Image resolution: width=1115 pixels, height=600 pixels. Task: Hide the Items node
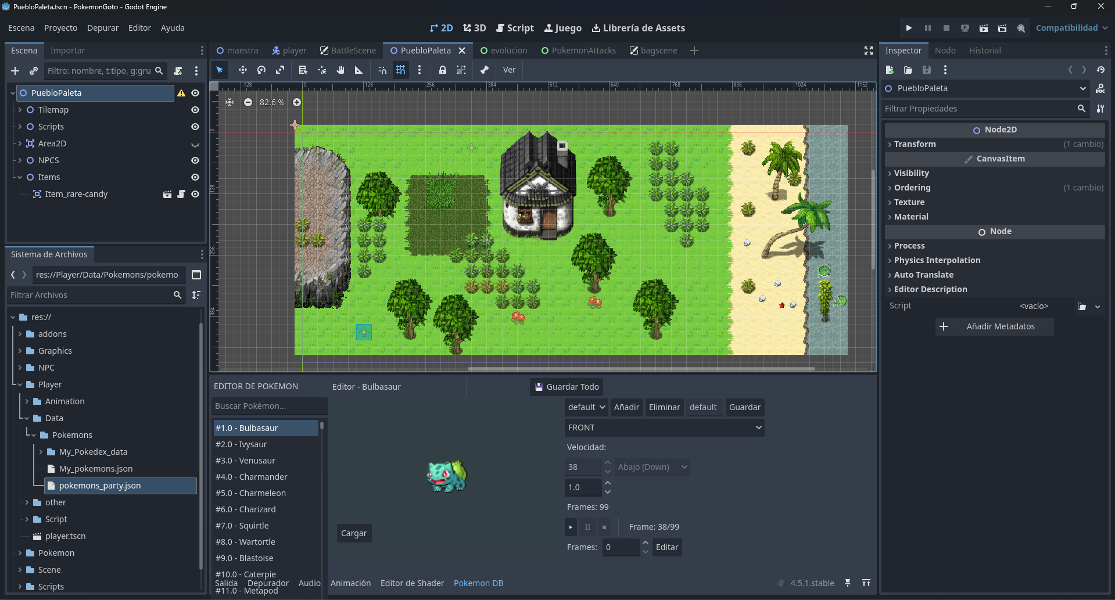(195, 177)
